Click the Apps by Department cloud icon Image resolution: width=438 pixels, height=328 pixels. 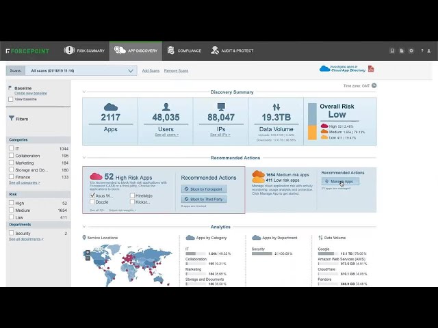point(256,238)
